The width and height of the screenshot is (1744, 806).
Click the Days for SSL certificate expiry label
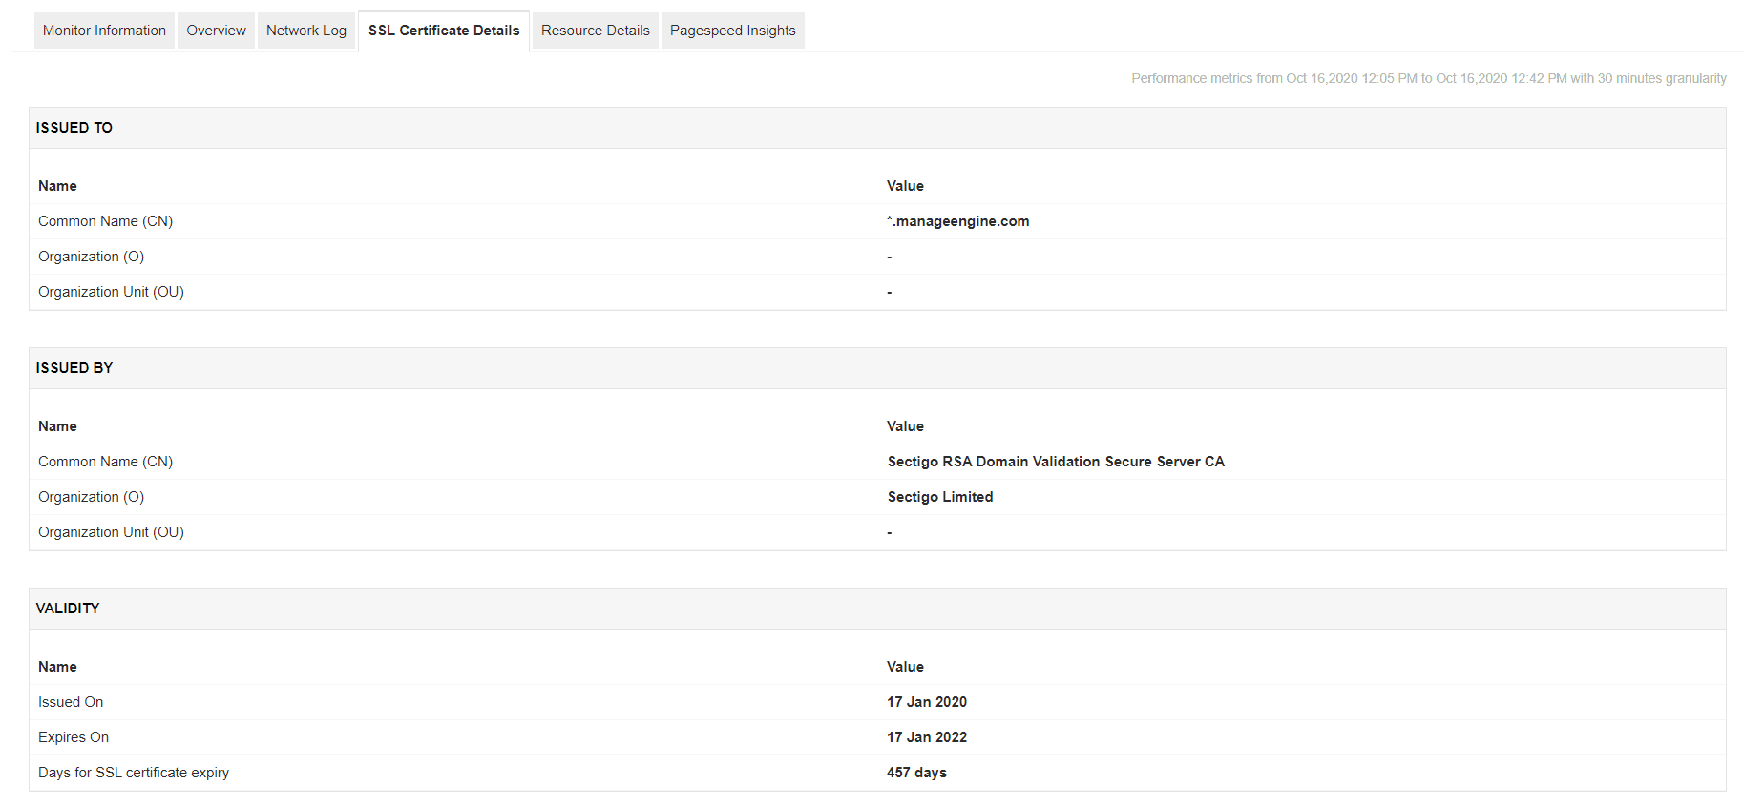click(x=134, y=773)
